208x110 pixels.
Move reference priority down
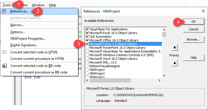[175, 63]
